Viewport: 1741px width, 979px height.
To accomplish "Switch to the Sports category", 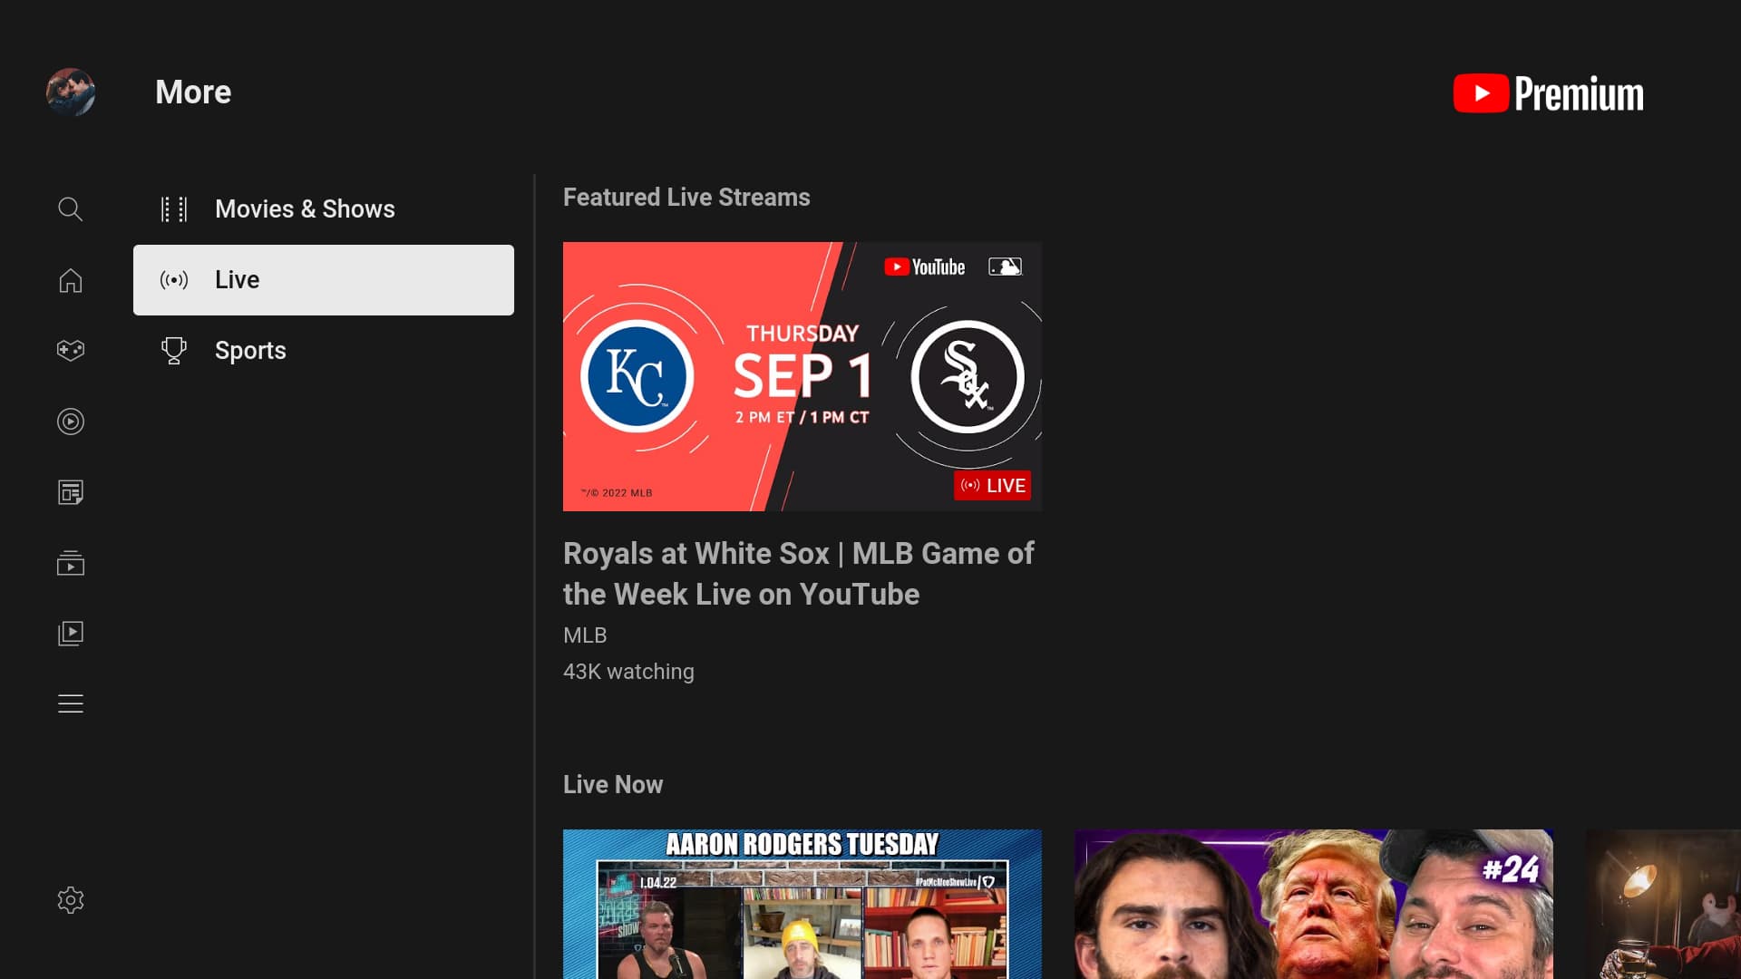I will click(250, 350).
